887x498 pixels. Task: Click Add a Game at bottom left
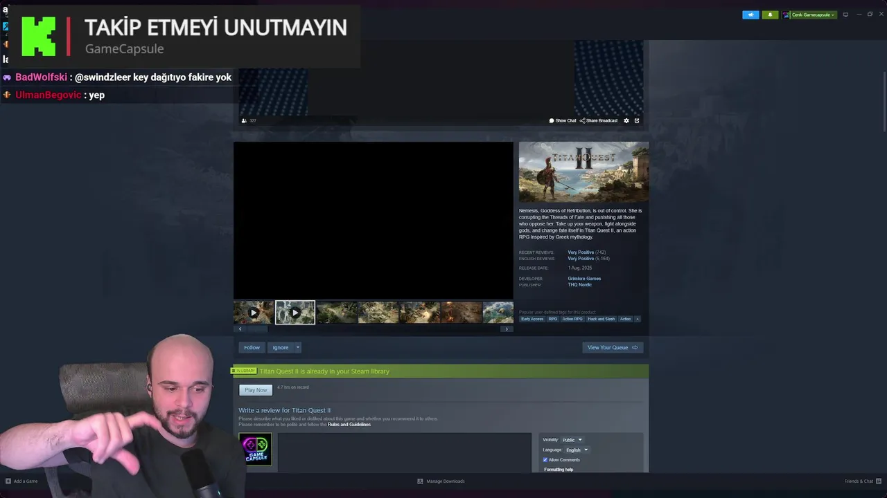pos(21,481)
